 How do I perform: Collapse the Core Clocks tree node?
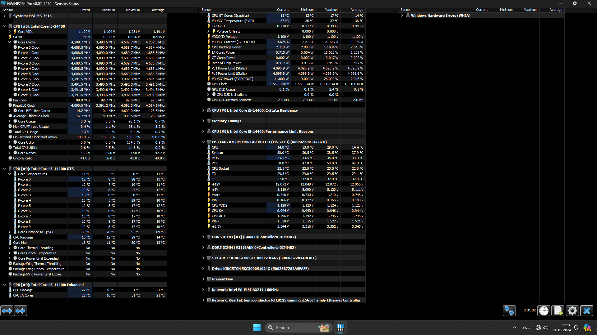[9, 42]
